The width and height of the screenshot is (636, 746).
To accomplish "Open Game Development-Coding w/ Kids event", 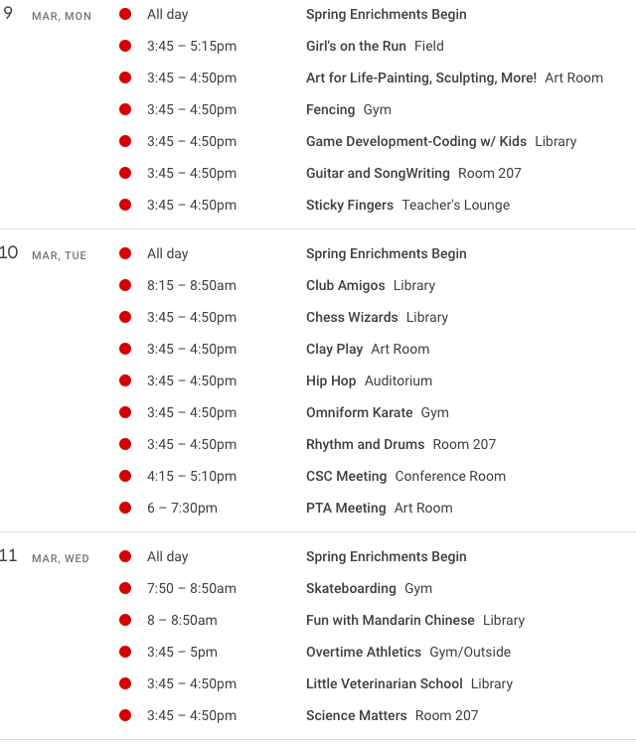I will [x=416, y=141].
